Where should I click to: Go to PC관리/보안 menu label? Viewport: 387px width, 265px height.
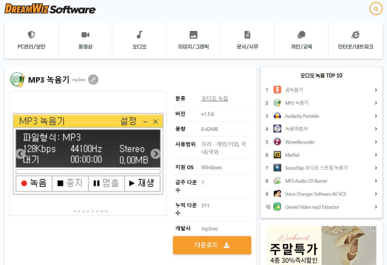tap(31, 47)
